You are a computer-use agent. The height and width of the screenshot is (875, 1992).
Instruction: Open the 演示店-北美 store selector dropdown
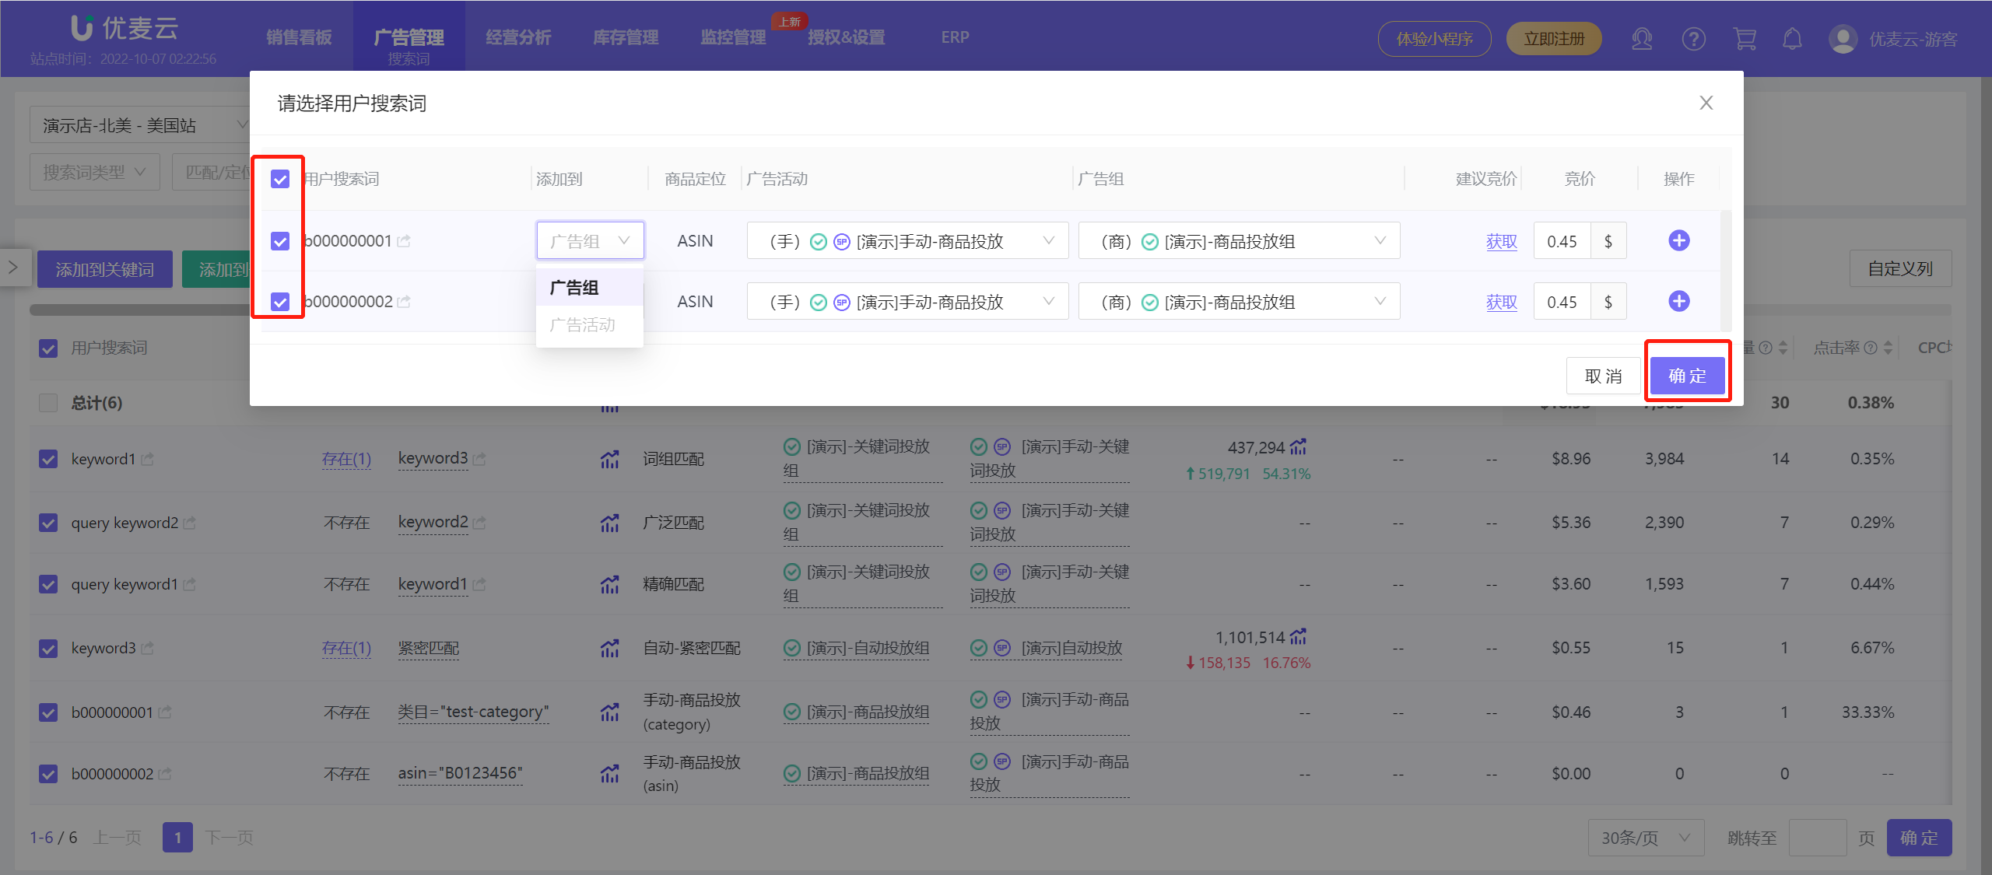click(140, 125)
